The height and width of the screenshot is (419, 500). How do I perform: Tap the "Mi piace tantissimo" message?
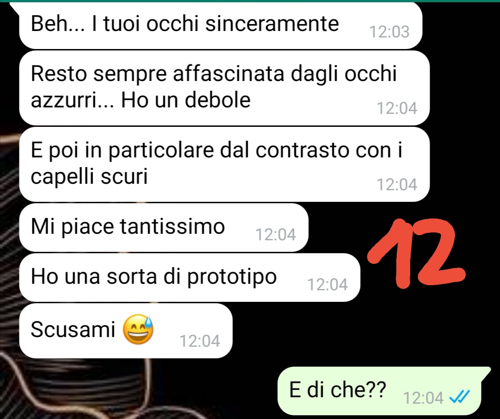[x=163, y=228]
